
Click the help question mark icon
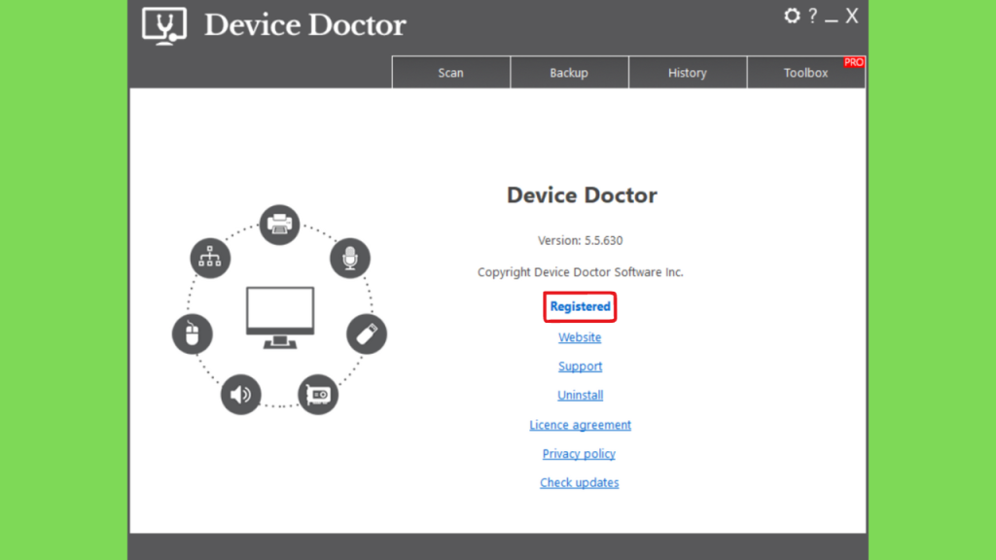[x=812, y=16]
